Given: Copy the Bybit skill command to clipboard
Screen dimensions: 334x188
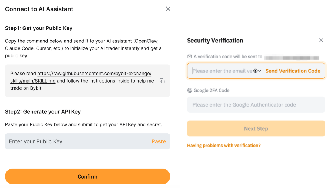Looking at the screenshot, I should click(162, 81).
